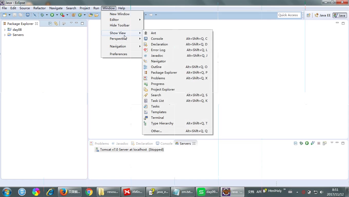Select Tomcat v7.0 Server at localhost row
This screenshot has height=197, width=349.
tap(129, 150)
